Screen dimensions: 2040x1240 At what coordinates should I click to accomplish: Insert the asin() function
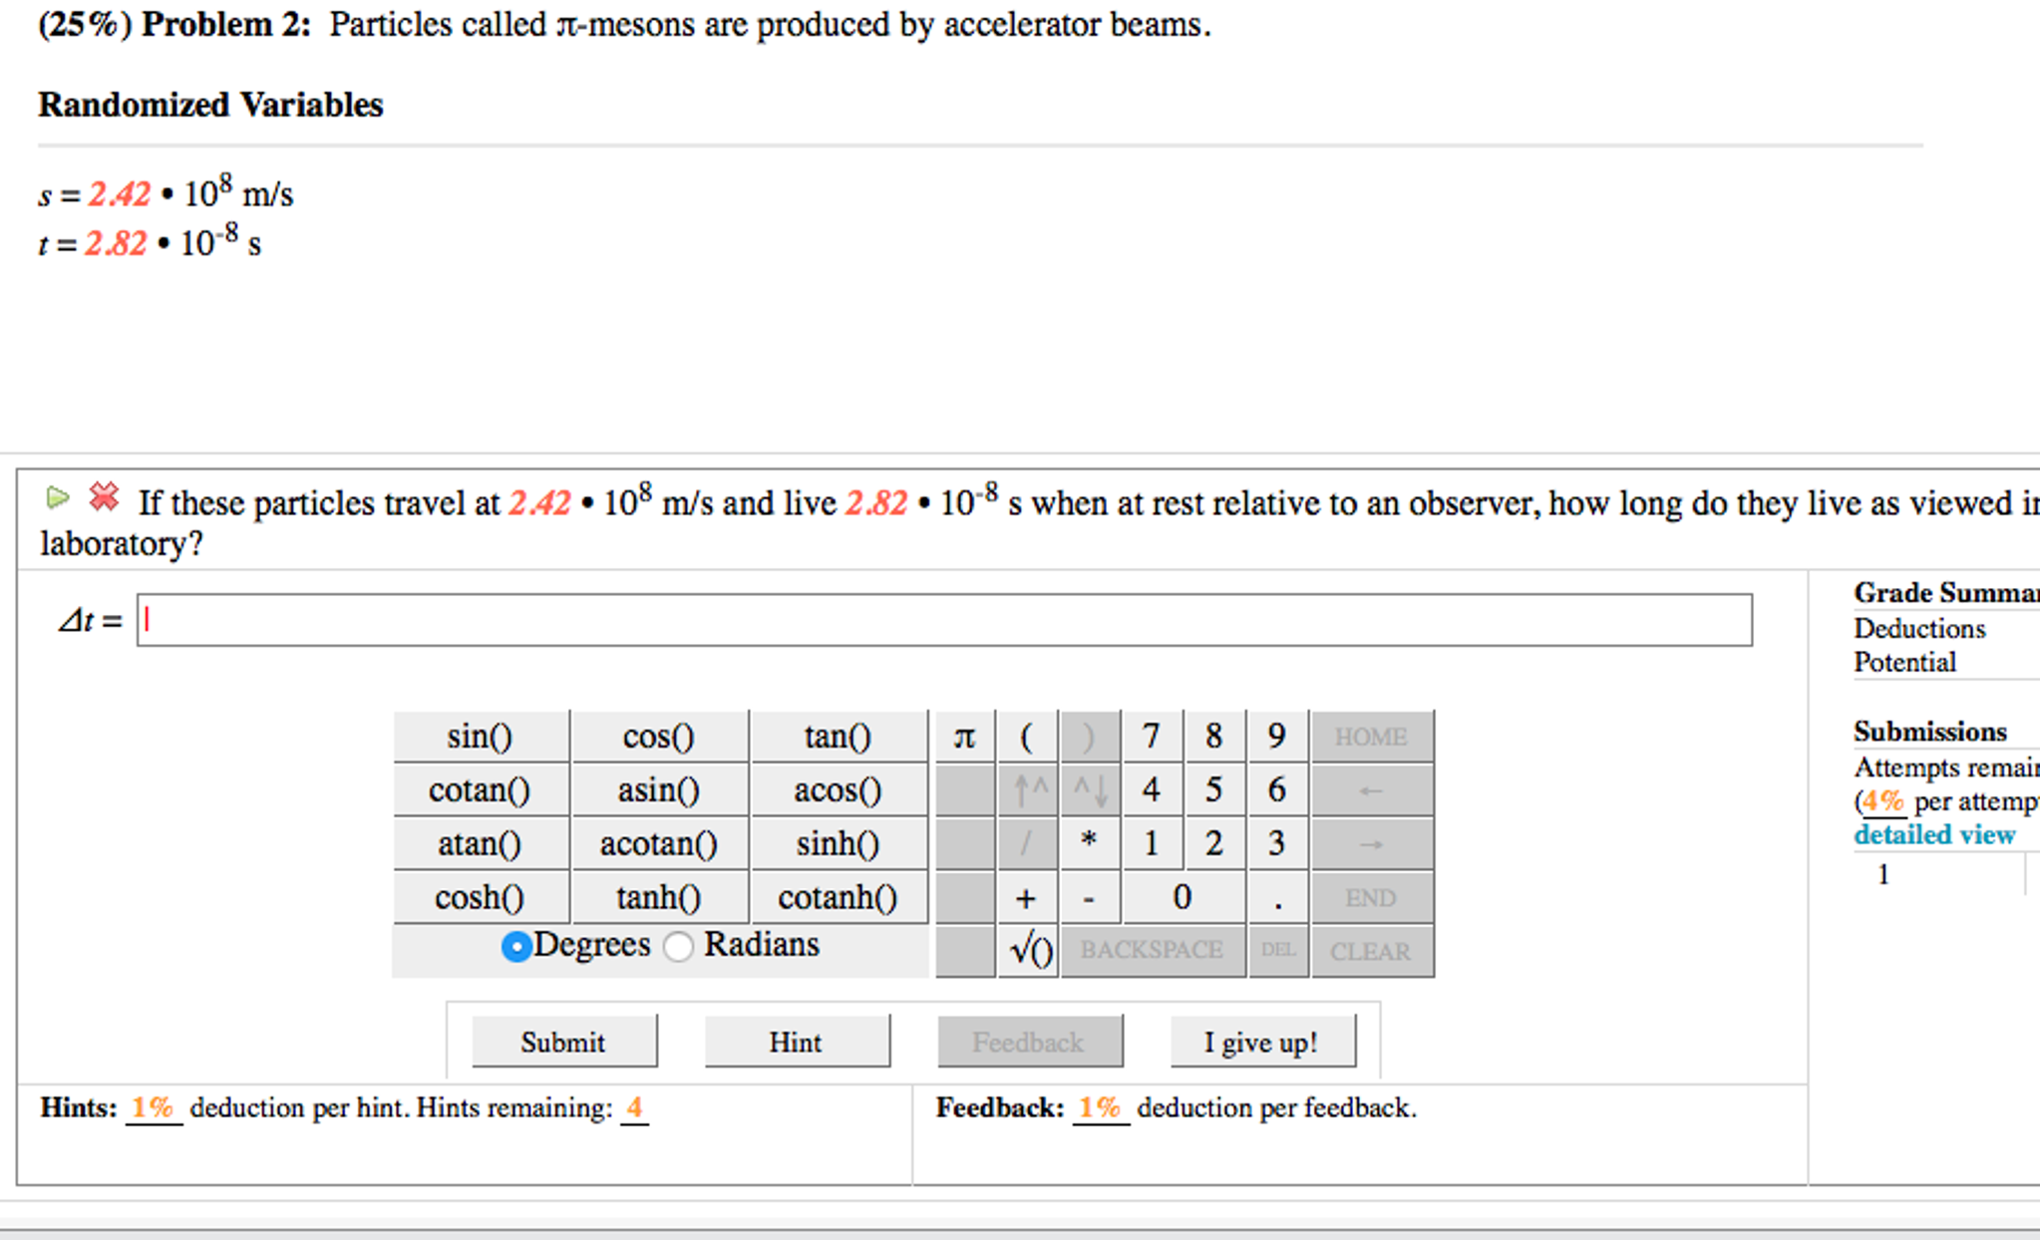[659, 790]
